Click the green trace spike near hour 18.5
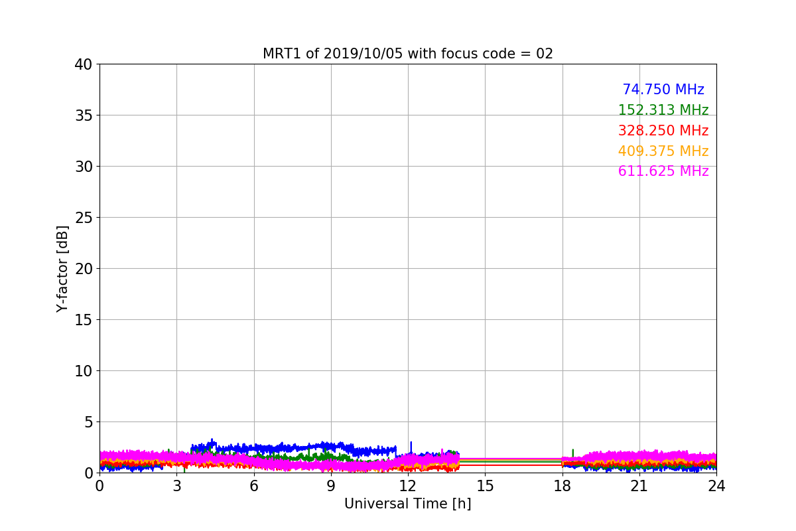 coord(573,453)
